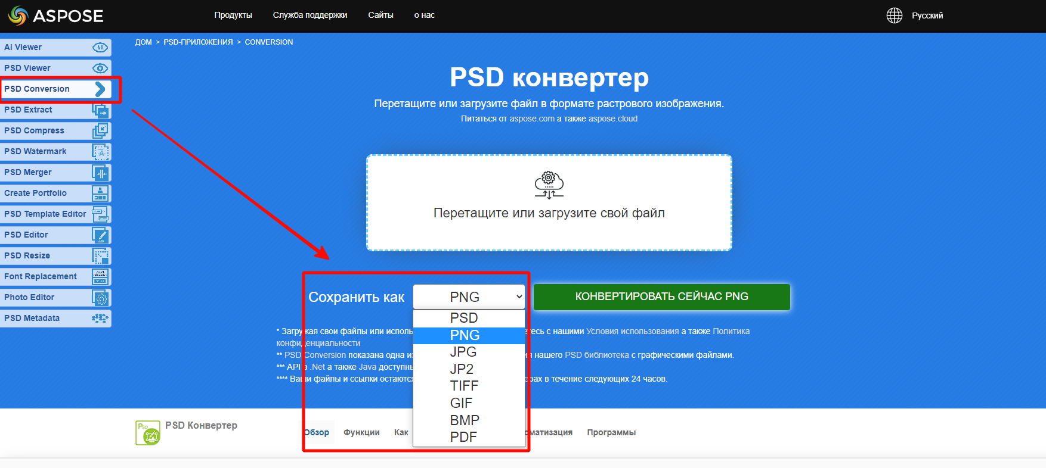Open PSD Compress in sidebar
This screenshot has height=468, width=1046.
pos(55,131)
